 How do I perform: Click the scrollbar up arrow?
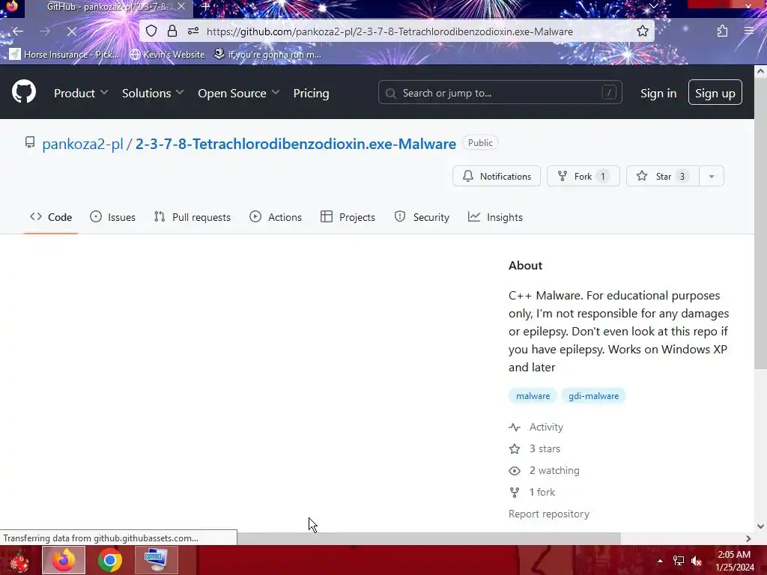coord(760,71)
